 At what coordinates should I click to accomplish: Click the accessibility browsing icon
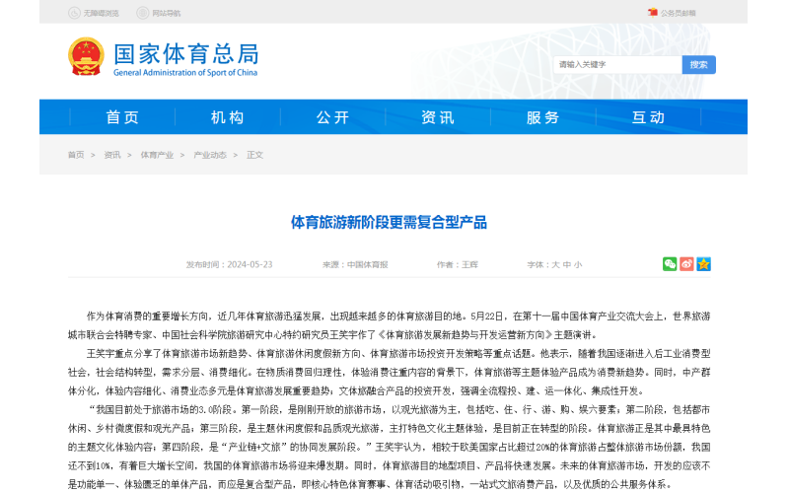click(74, 13)
